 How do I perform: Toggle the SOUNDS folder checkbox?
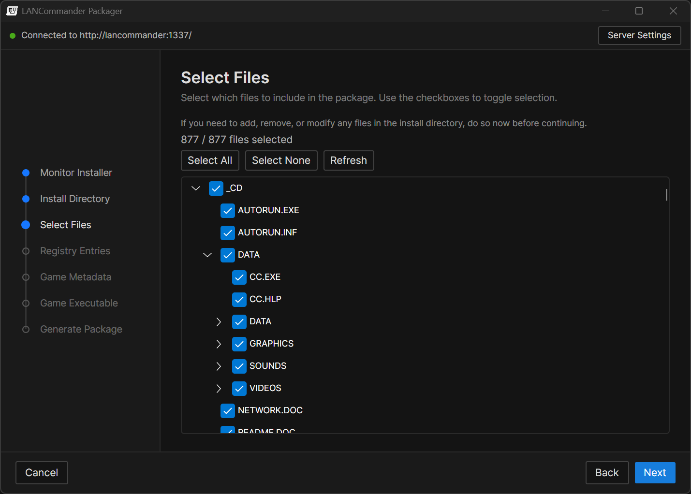[x=239, y=366]
